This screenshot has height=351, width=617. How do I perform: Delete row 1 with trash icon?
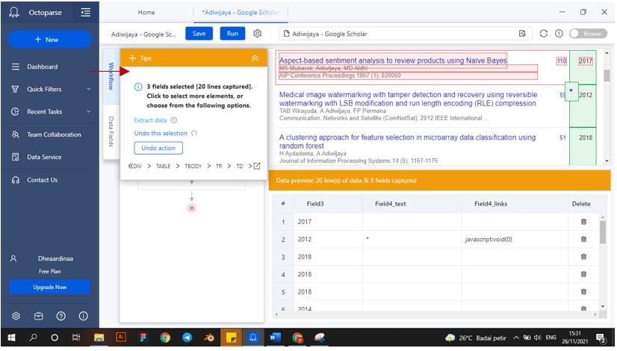[x=583, y=222]
